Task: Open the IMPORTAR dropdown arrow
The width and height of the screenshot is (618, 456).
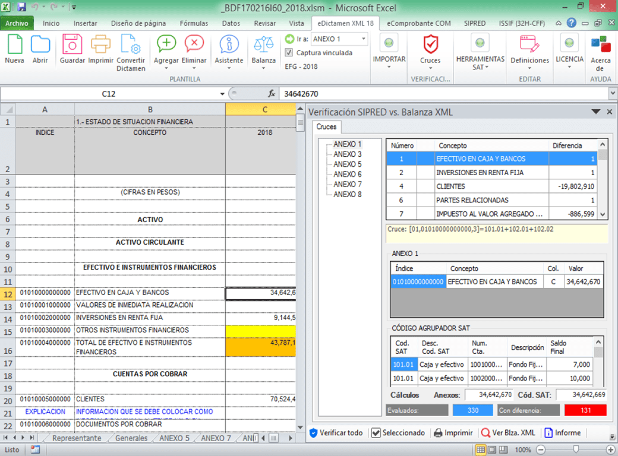Action: (389, 67)
